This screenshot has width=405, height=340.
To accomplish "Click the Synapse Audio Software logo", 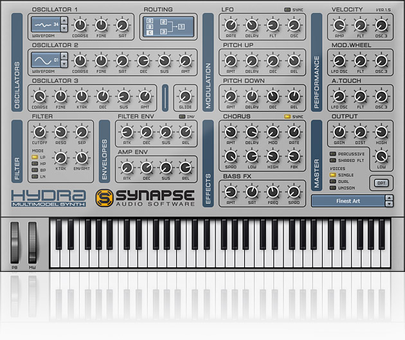I will click(x=145, y=198).
